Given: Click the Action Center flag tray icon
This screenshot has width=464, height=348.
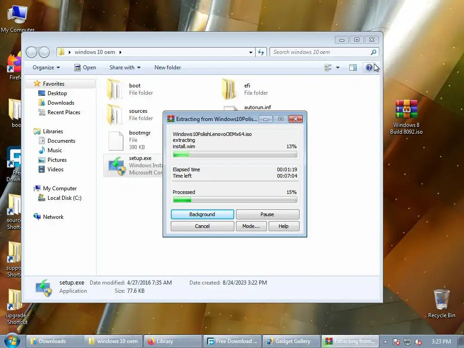Looking at the screenshot, I should (396, 342).
